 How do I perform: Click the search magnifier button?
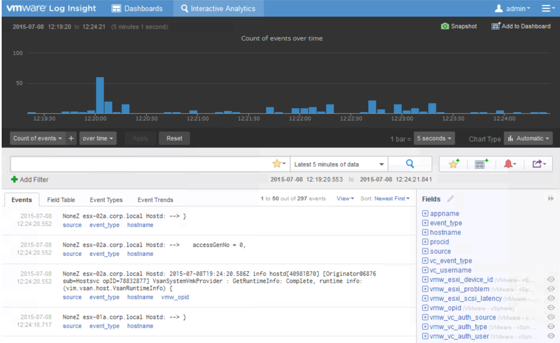[410, 164]
